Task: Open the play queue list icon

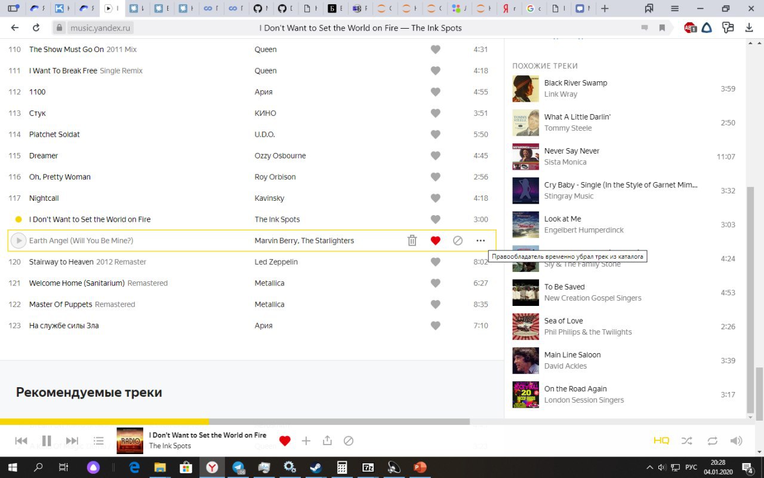Action: click(x=98, y=441)
